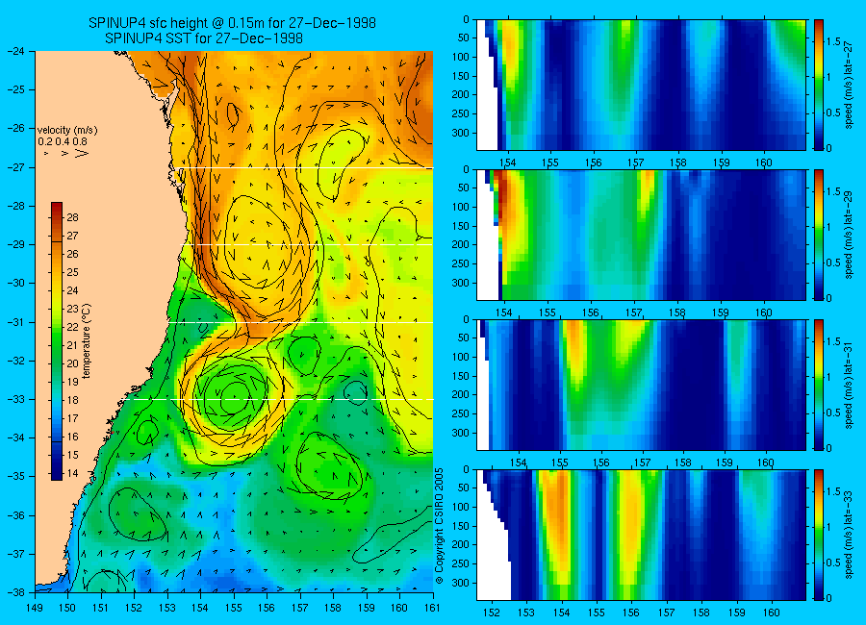Select the lat=-33 speed cross-section panel

point(641,535)
